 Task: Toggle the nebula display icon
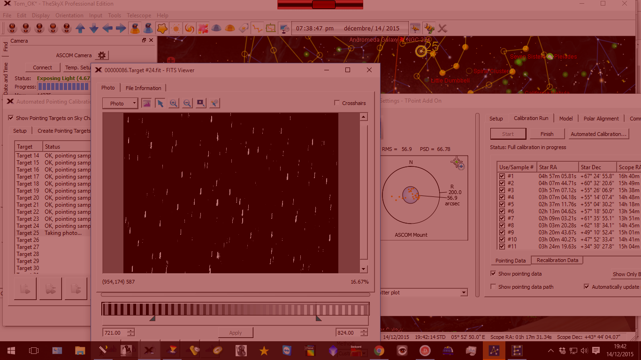pos(203,29)
